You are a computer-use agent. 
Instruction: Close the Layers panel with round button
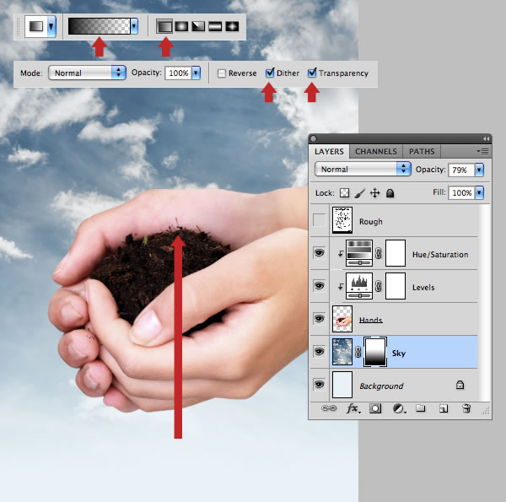[x=313, y=139]
